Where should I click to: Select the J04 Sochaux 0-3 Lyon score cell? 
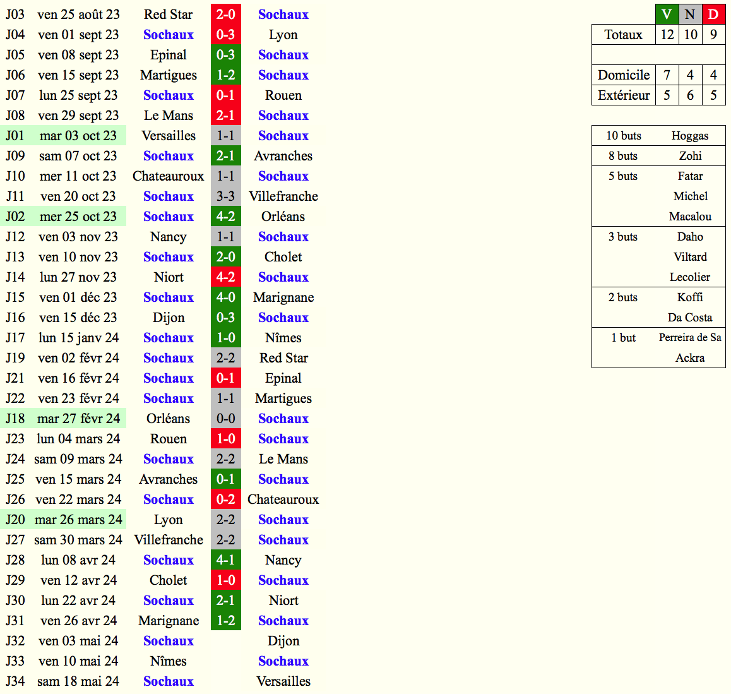[225, 35]
